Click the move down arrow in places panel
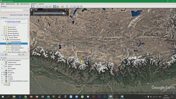Viewport: 176px width, 99px height. click(x=23, y=54)
